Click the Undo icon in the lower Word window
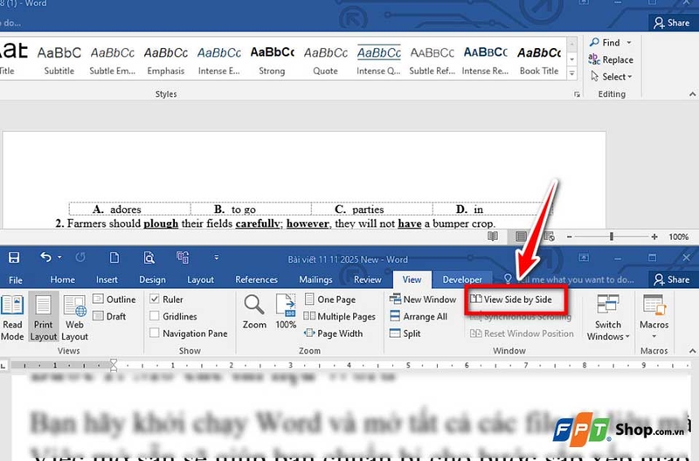This screenshot has width=699, height=461. click(45, 257)
